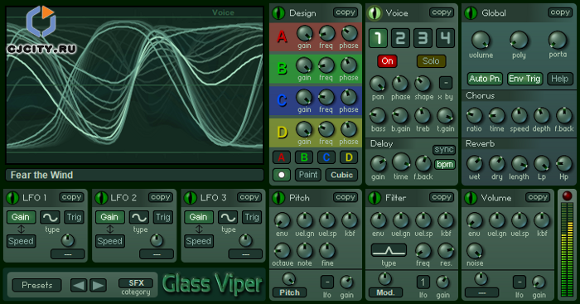Image resolution: width=580 pixels, height=304 pixels.
Task: Toggle the LFO 3 power eye icon
Action: [x=190, y=198]
